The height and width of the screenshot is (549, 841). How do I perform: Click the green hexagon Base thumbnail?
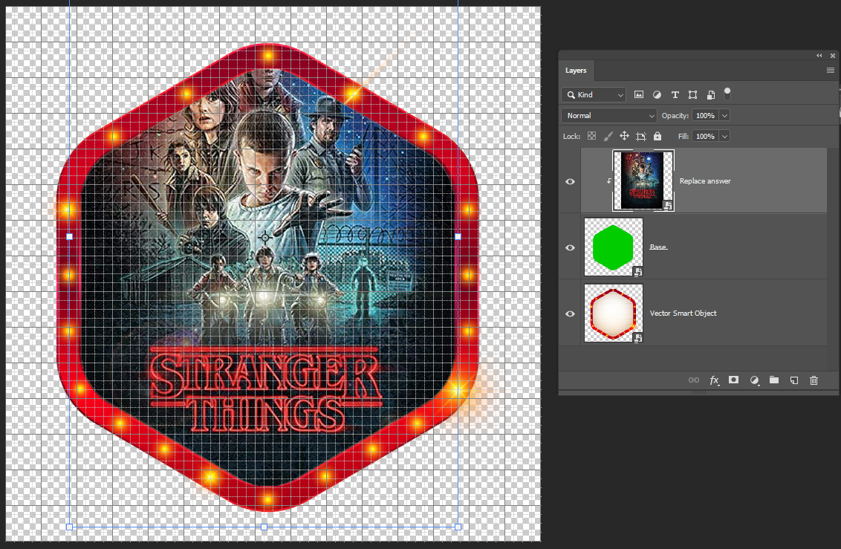click(613, 247)
